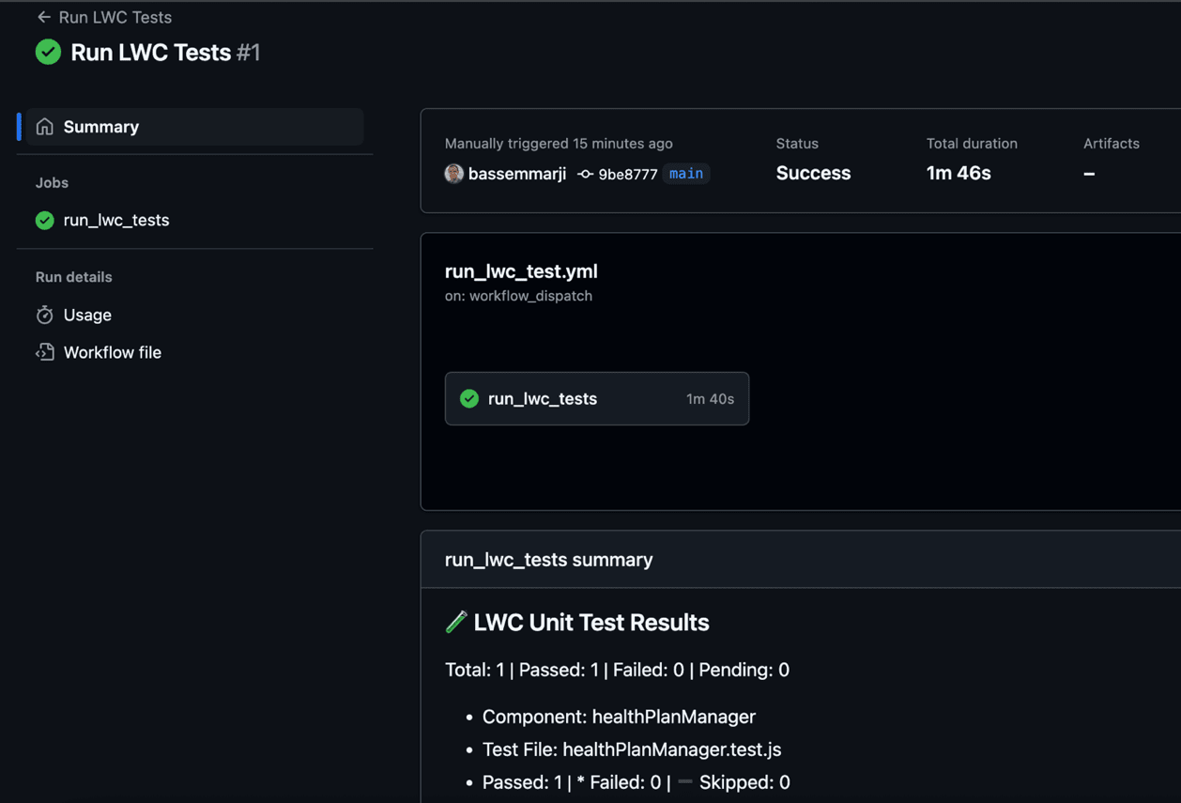This screenshot has height=803, width=1181.
Task: Go back via the Run LWC Tests breadcrumb text
Action: (115, 17)
